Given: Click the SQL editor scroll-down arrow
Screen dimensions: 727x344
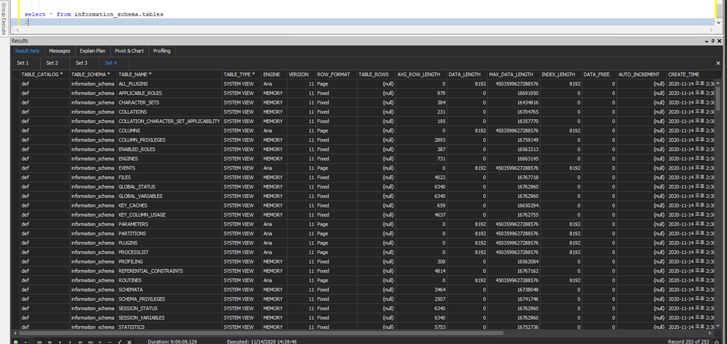Looking at the screenshot, I should click(x=719, y=22).
